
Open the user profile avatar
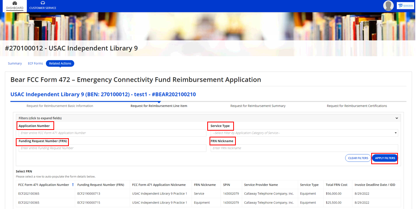(388, 6)
